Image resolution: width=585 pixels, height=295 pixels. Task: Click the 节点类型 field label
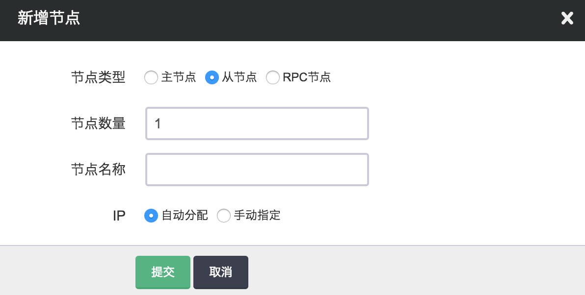[98, 77]
